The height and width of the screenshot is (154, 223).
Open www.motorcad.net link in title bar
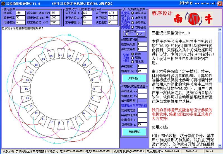point(207,3)
